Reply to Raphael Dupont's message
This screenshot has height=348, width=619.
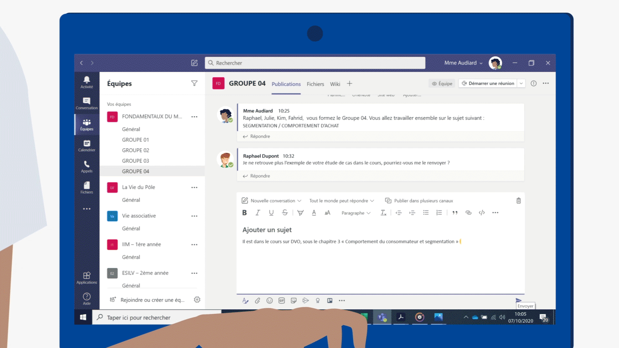257,176
